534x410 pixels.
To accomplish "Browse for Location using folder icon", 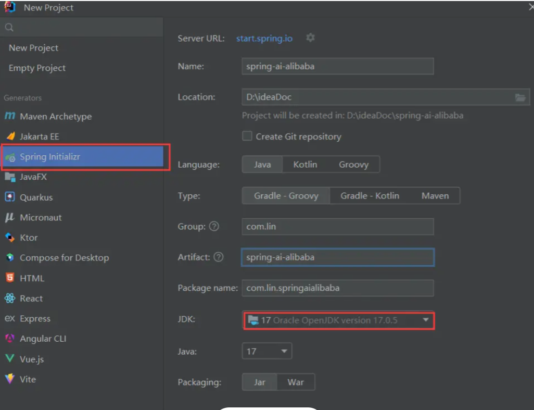I will [520, 97].
